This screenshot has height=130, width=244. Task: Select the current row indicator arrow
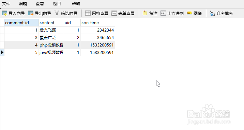click(x=2, y=52)
